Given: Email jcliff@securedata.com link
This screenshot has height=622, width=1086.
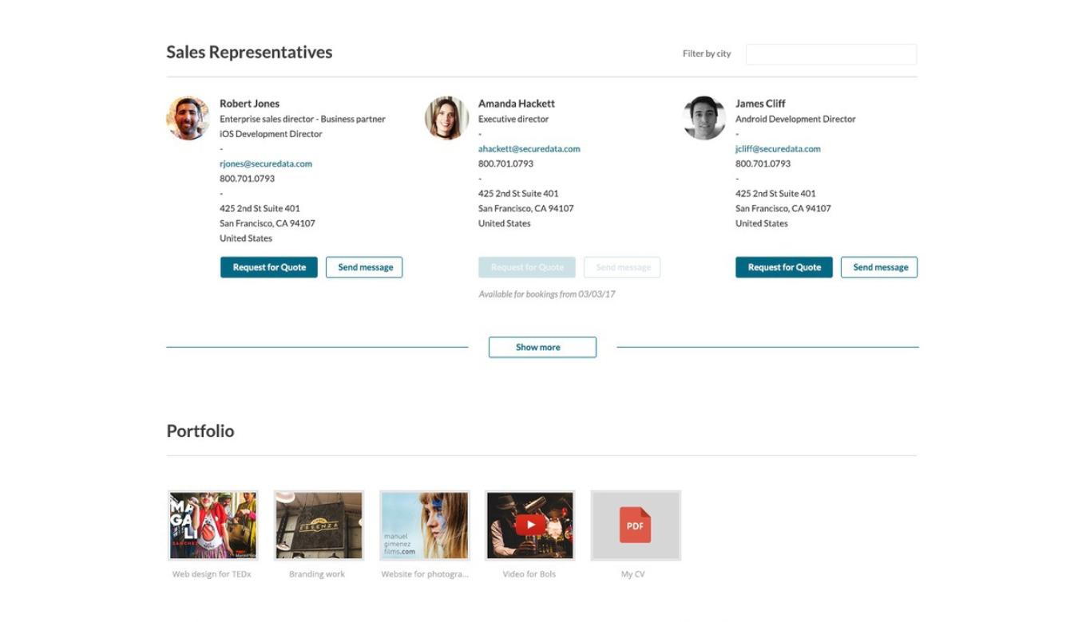Looking at the screenshot, I should point(778,148).
